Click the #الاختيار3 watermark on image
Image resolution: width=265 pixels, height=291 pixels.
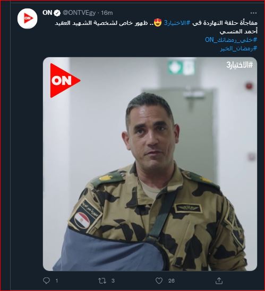(240, 65)
